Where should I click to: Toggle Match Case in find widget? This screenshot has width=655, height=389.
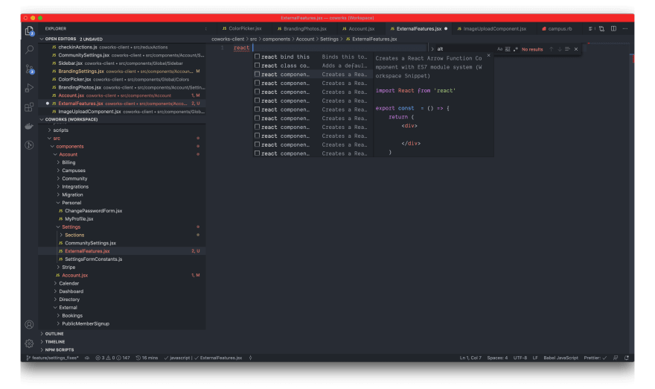pos(499,49)
